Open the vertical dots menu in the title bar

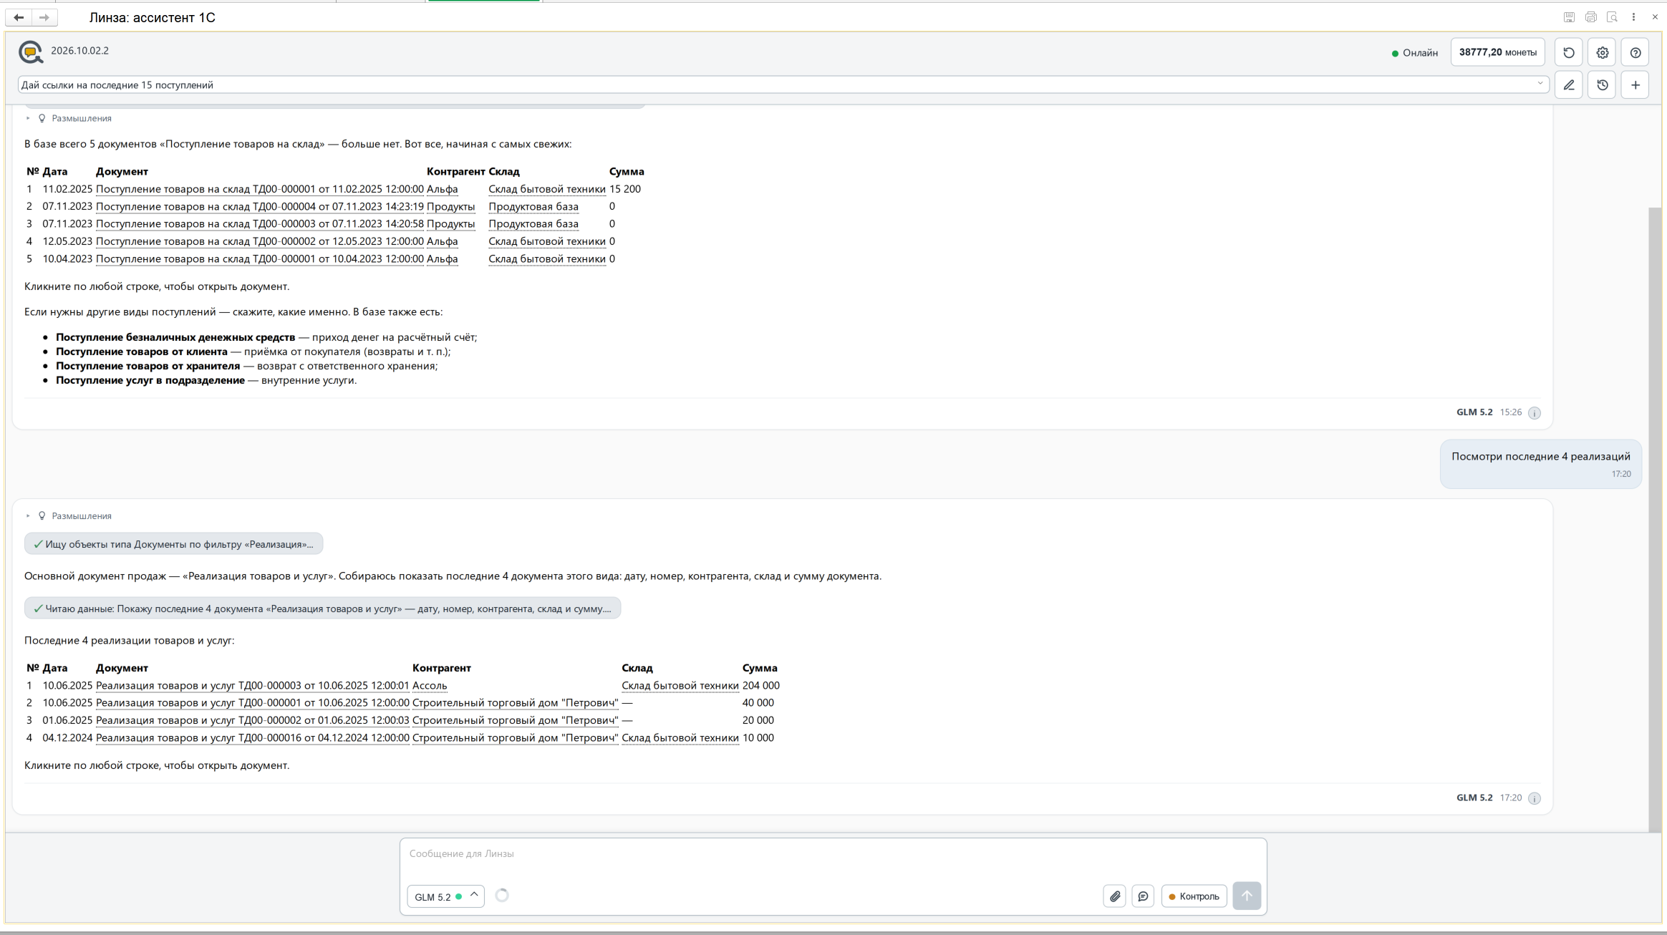pos(1633,17)
